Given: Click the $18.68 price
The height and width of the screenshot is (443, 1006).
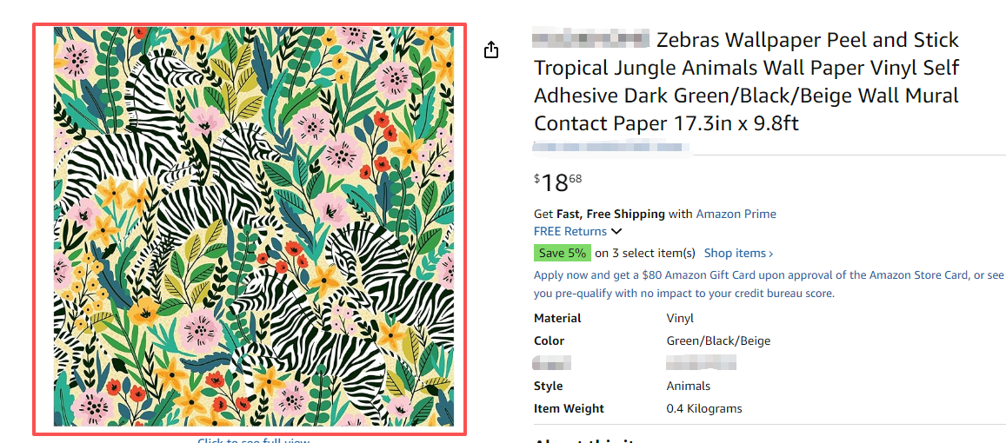Looking at the screenshot, I should [x=558, y=182].
